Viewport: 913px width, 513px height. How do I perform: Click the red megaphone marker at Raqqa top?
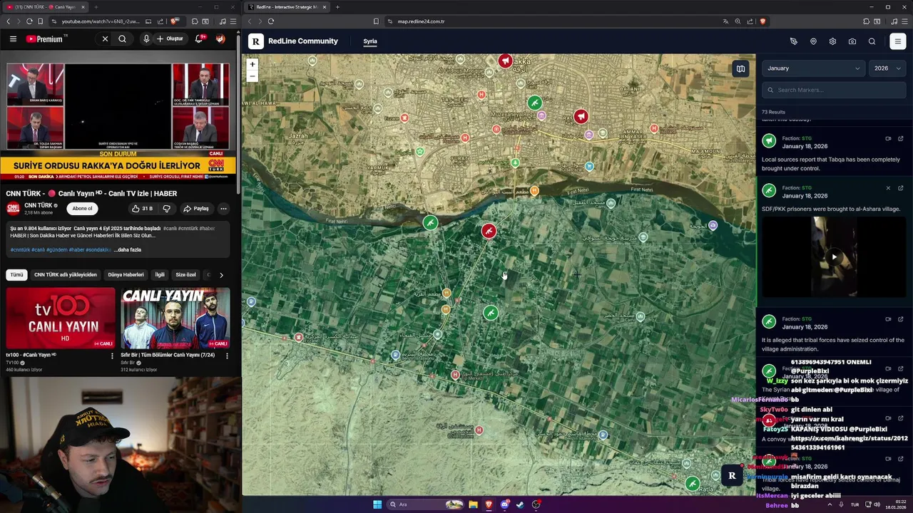click(505, 61)
